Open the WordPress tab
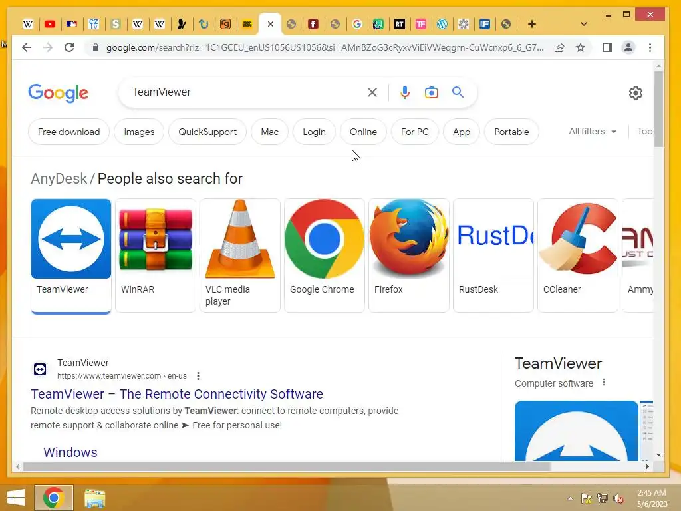 tap(442, 24)
